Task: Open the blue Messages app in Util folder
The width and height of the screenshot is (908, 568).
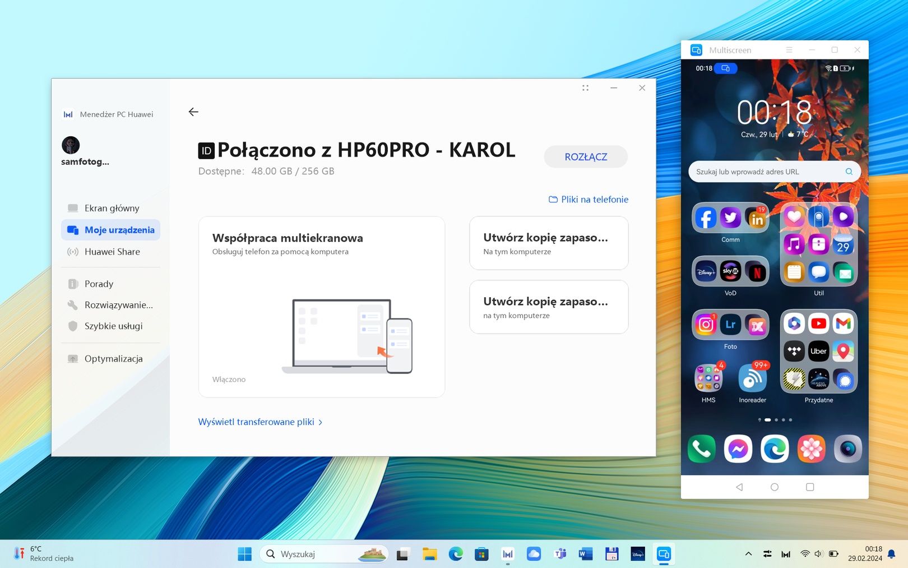Action: click(x=819, y=273)
